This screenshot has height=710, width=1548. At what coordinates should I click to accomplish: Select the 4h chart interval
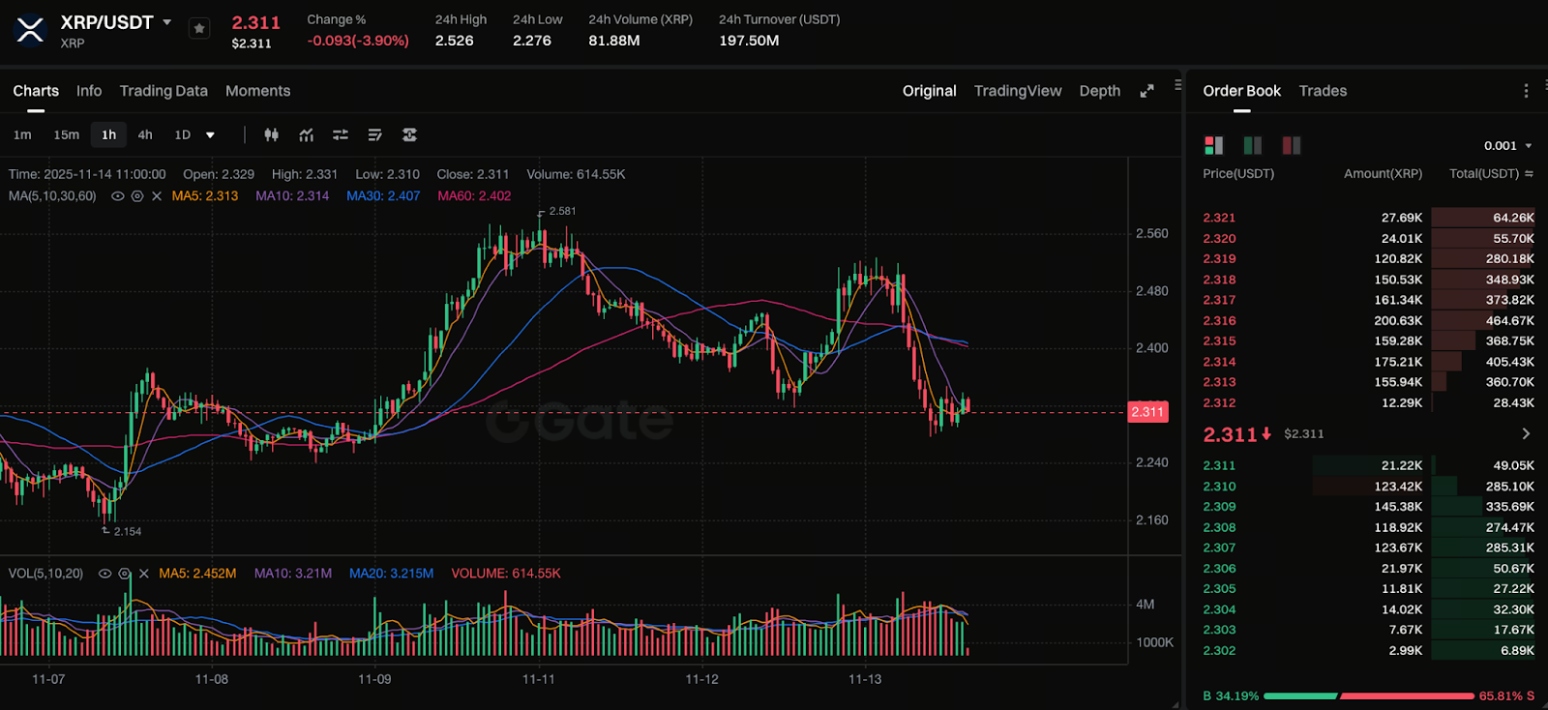click(x=145, y=135)
